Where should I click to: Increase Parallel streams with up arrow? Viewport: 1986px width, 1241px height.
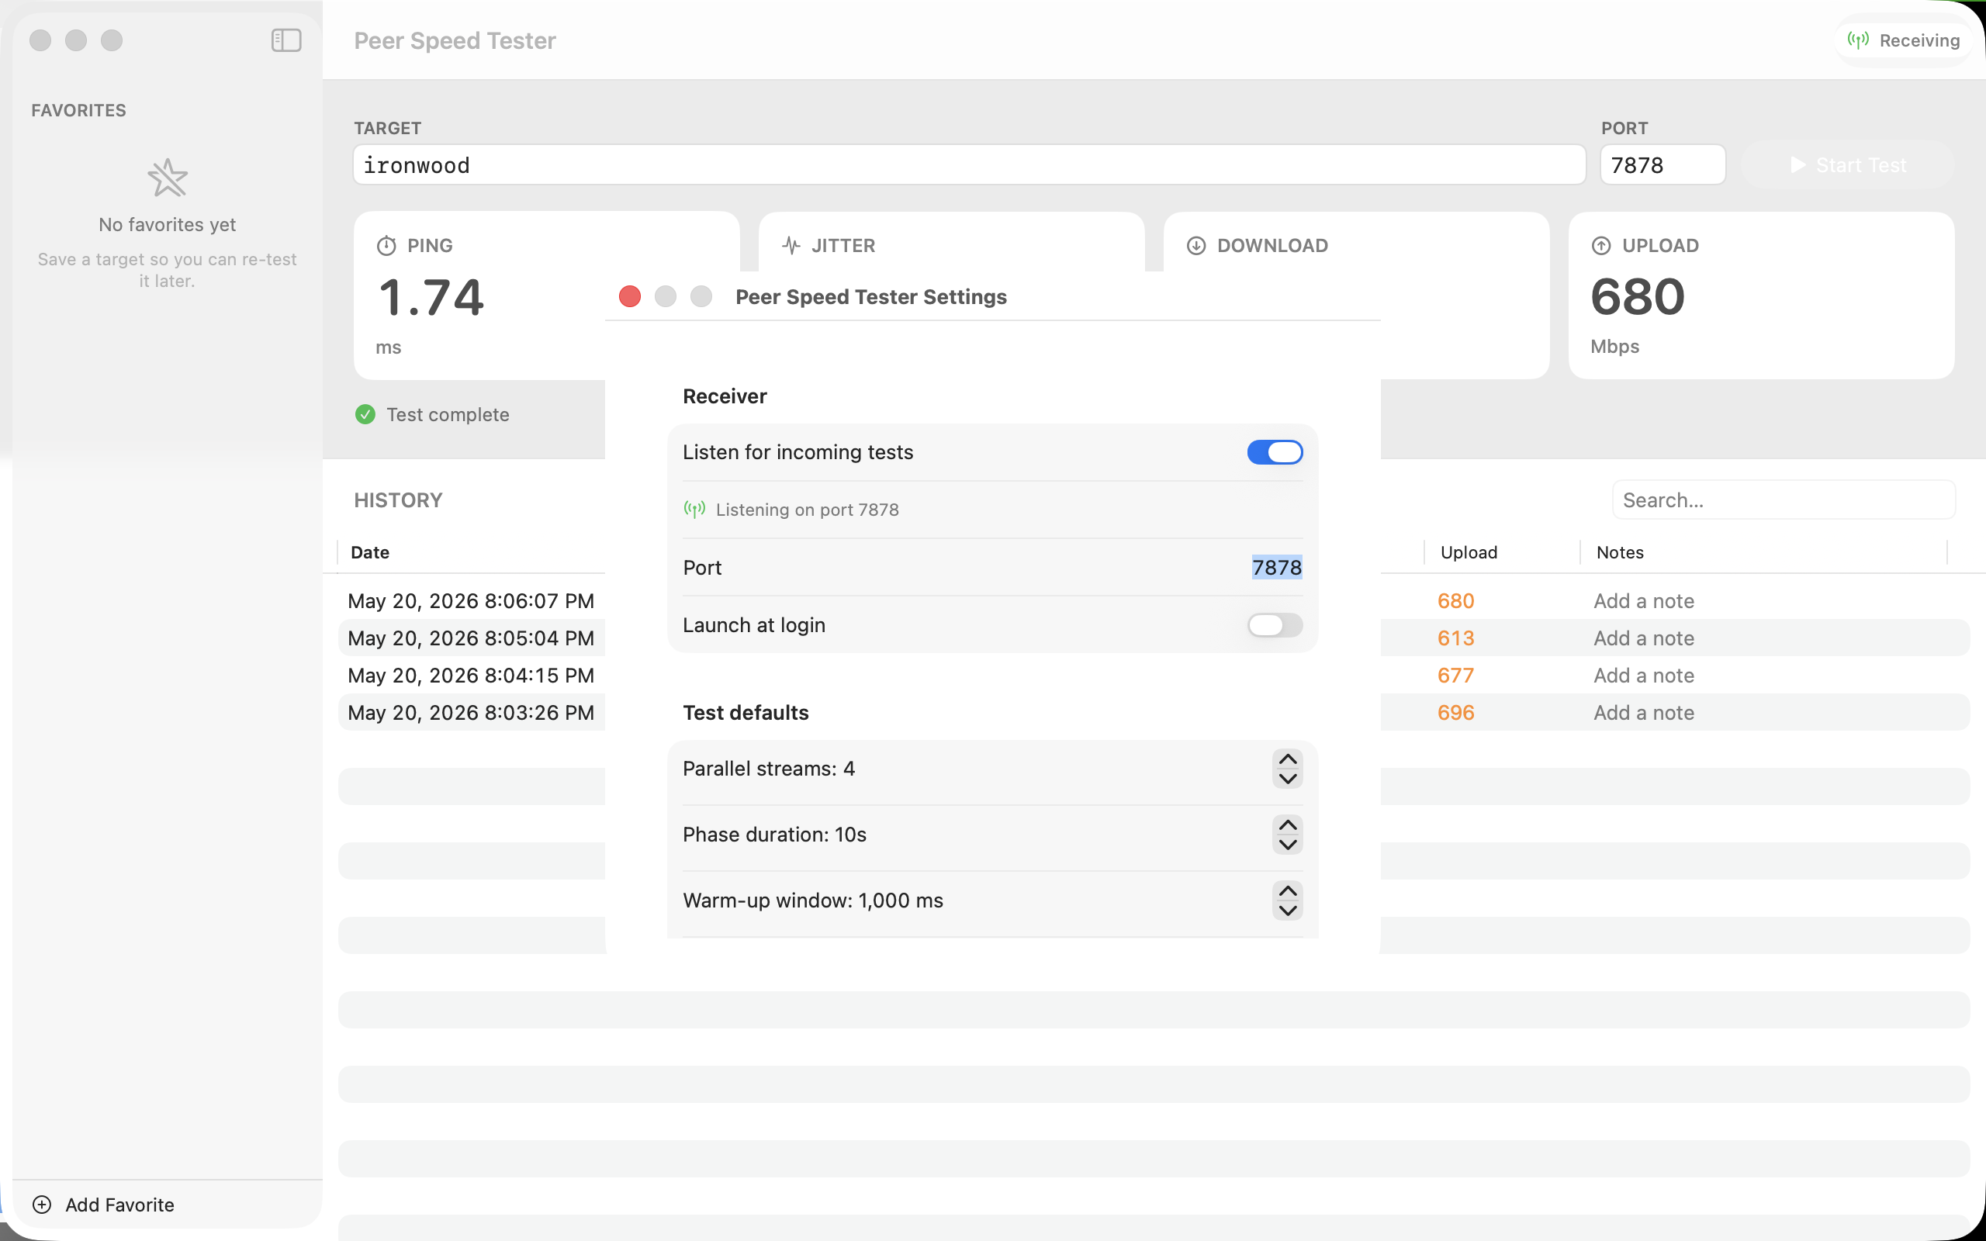(1288, 759)
